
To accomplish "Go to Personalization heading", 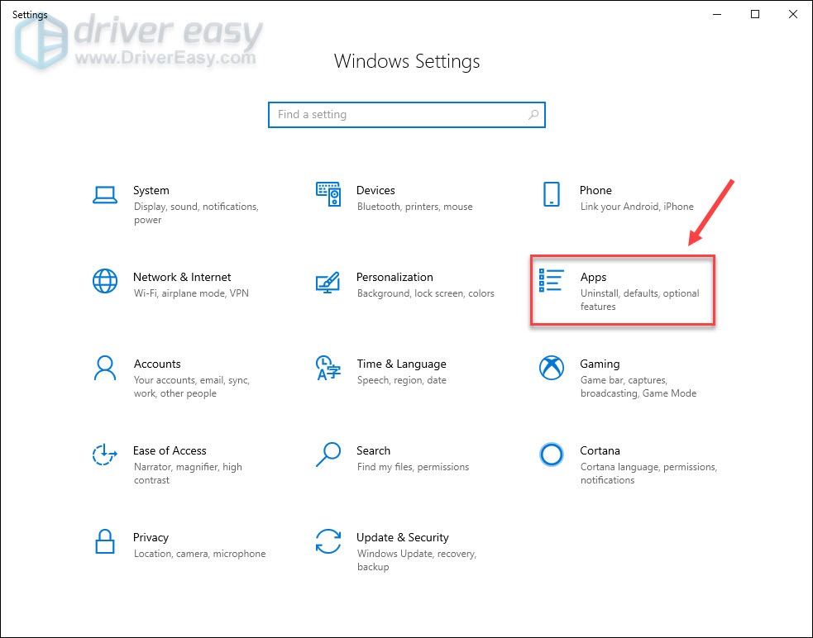I will (395, 277).
